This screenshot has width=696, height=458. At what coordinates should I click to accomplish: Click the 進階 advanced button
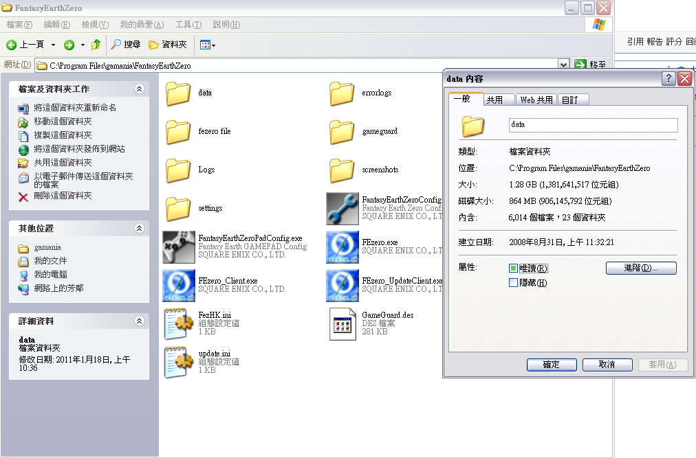coord(641,268)
